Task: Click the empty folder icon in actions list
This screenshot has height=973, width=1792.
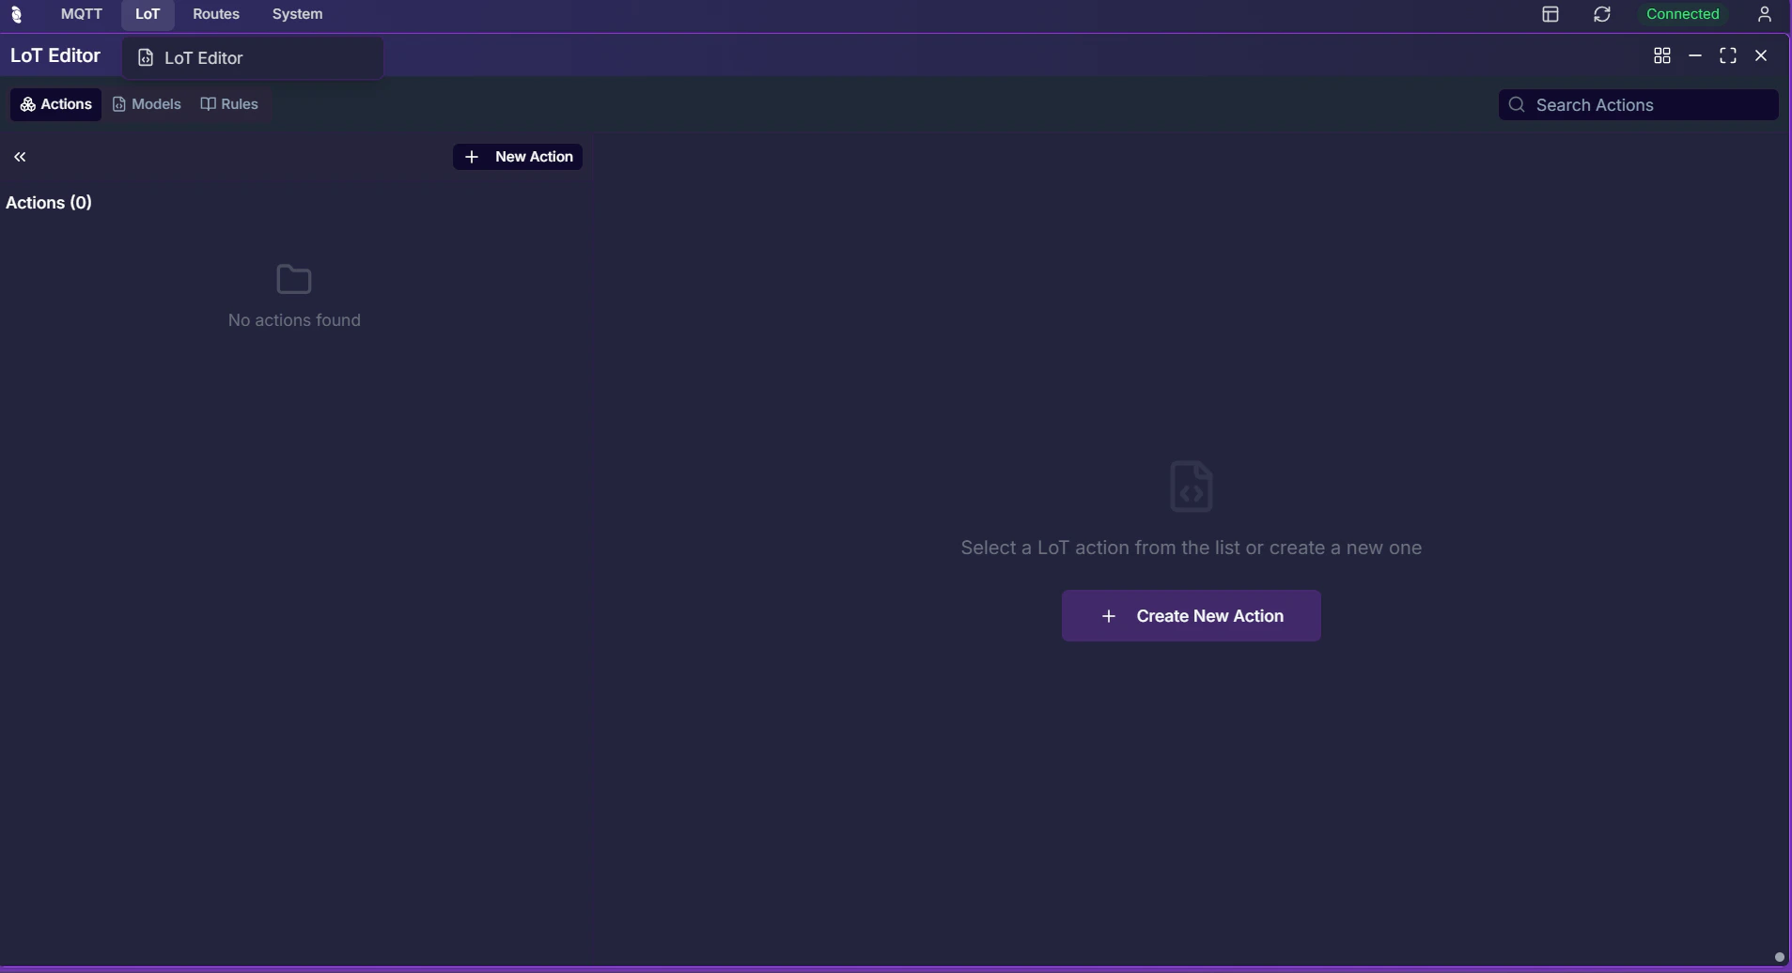Action: (294, 279)
